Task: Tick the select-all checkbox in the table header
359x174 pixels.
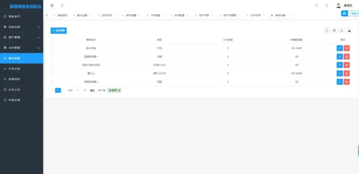Action: [52, 40]
